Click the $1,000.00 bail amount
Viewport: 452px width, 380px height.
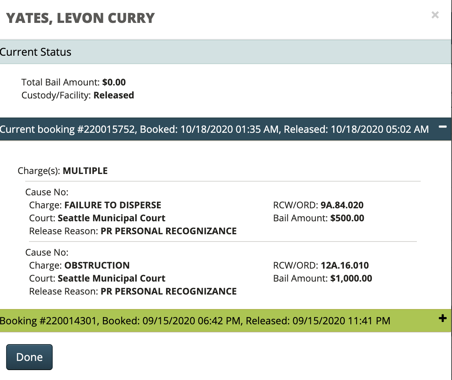coord(351,278)
